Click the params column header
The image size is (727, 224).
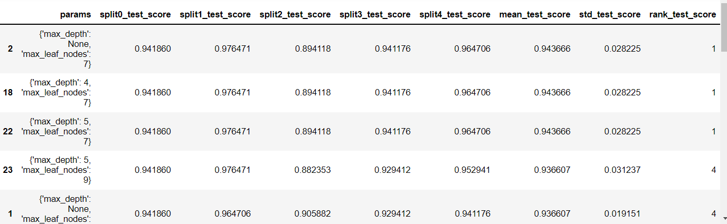click(x=75, y=14)
